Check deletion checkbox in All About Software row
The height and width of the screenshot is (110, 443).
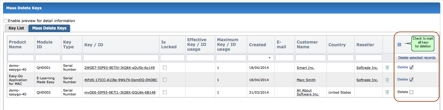click(411, 92)
